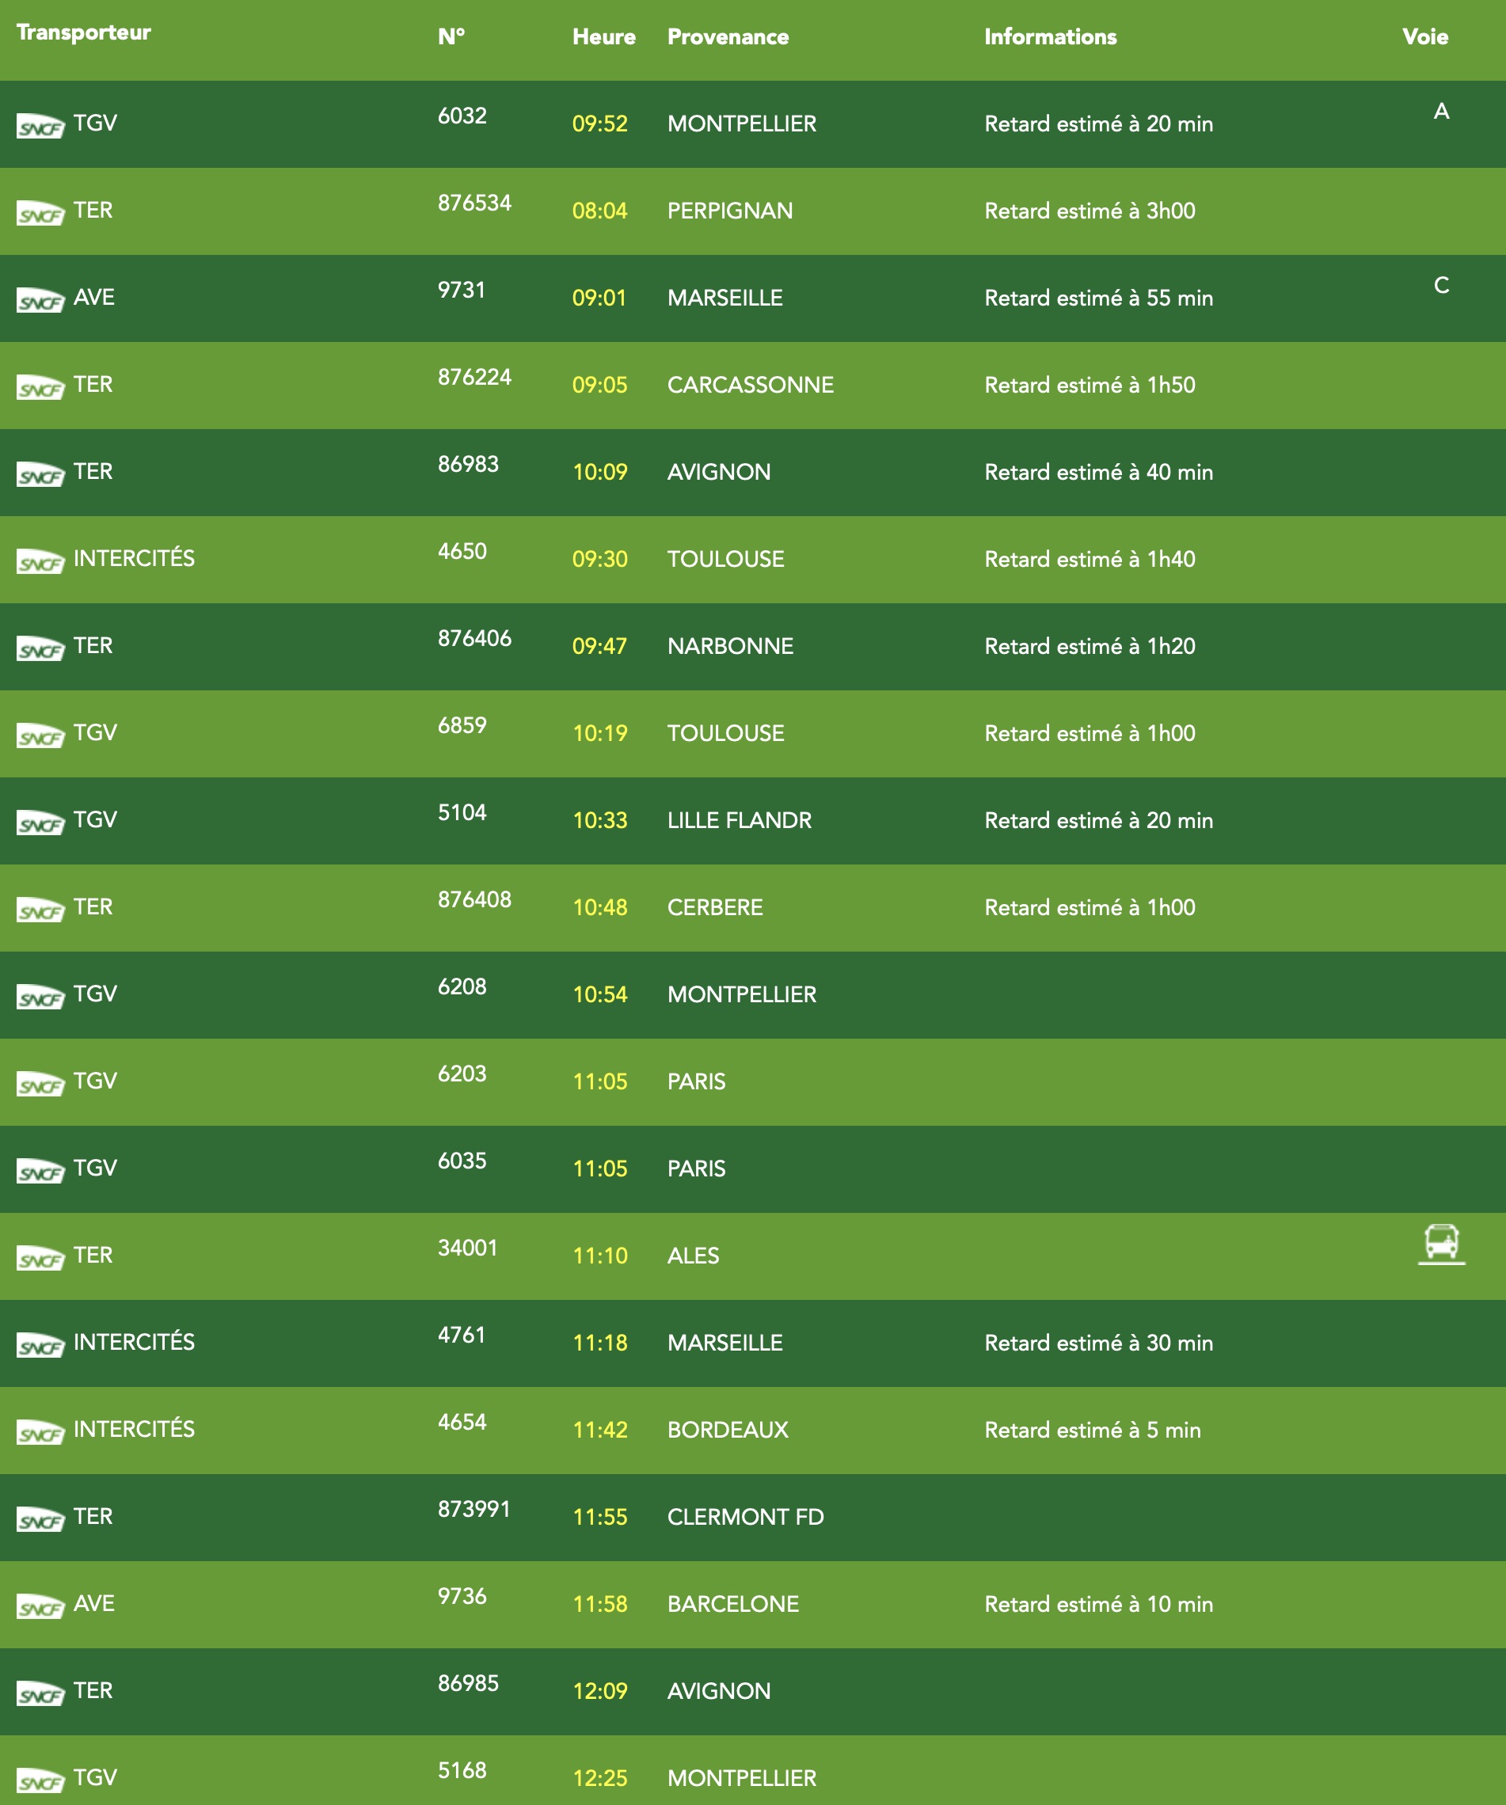Click PARIS on the train 6203 row
Screen dimensions: 1506x1805
coord(696,1082)
